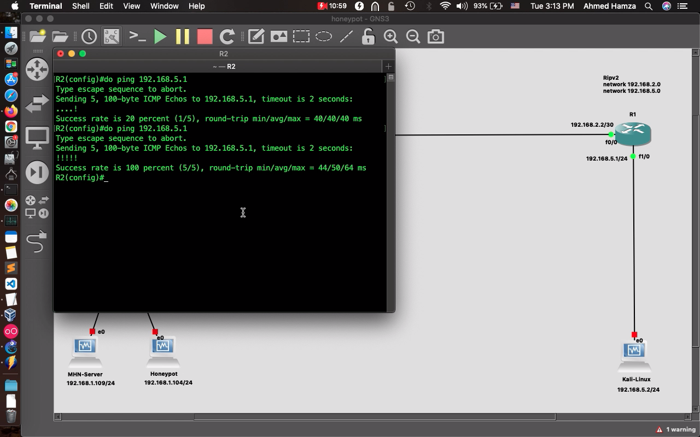Image resolution: width=700 pixels, height=437 pixels.
Task: Click the 1 warning status indicator
Action: pos(676,429)
